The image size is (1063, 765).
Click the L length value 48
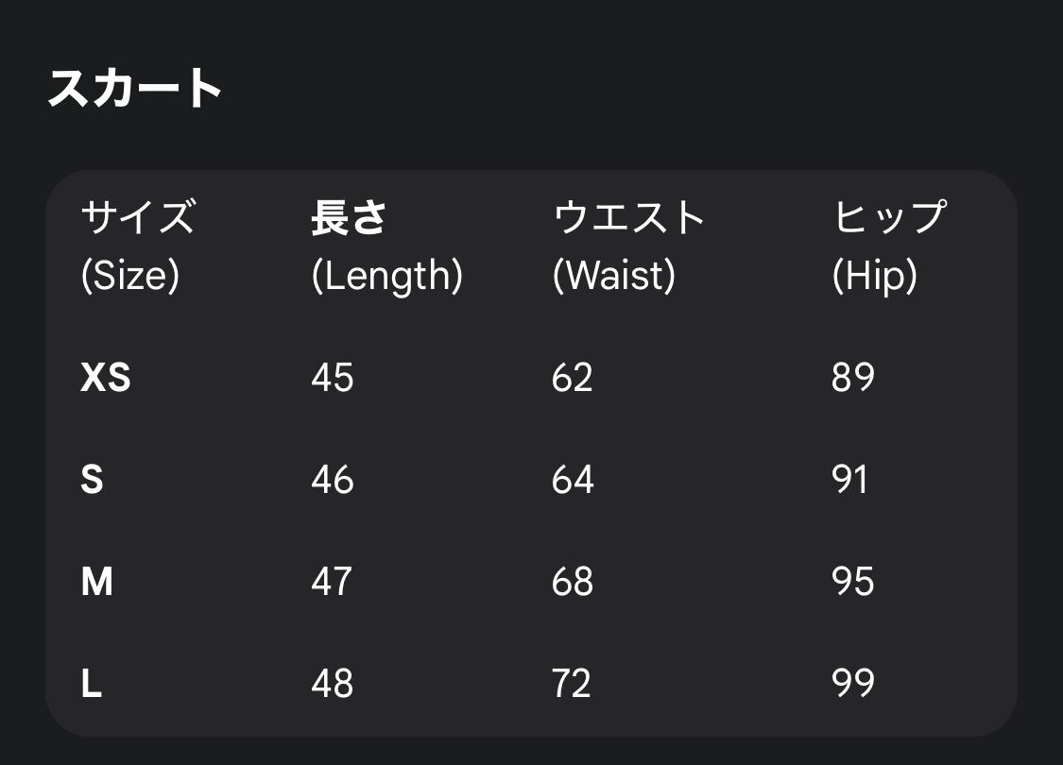click(333, 684)
